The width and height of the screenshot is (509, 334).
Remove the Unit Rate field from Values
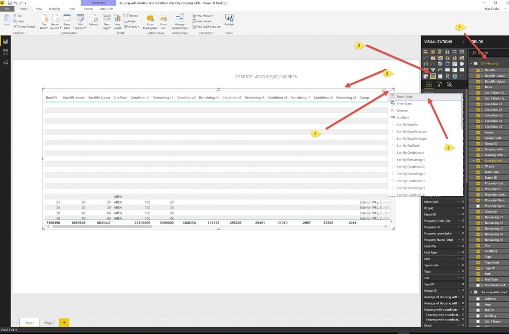point(463,252)
